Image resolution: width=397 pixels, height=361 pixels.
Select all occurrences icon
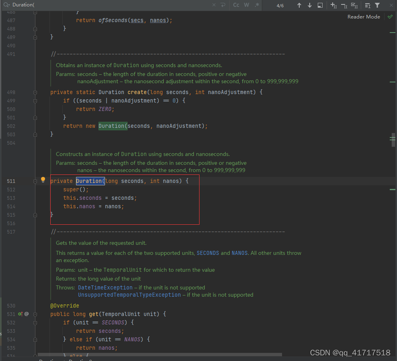point(354,5)
